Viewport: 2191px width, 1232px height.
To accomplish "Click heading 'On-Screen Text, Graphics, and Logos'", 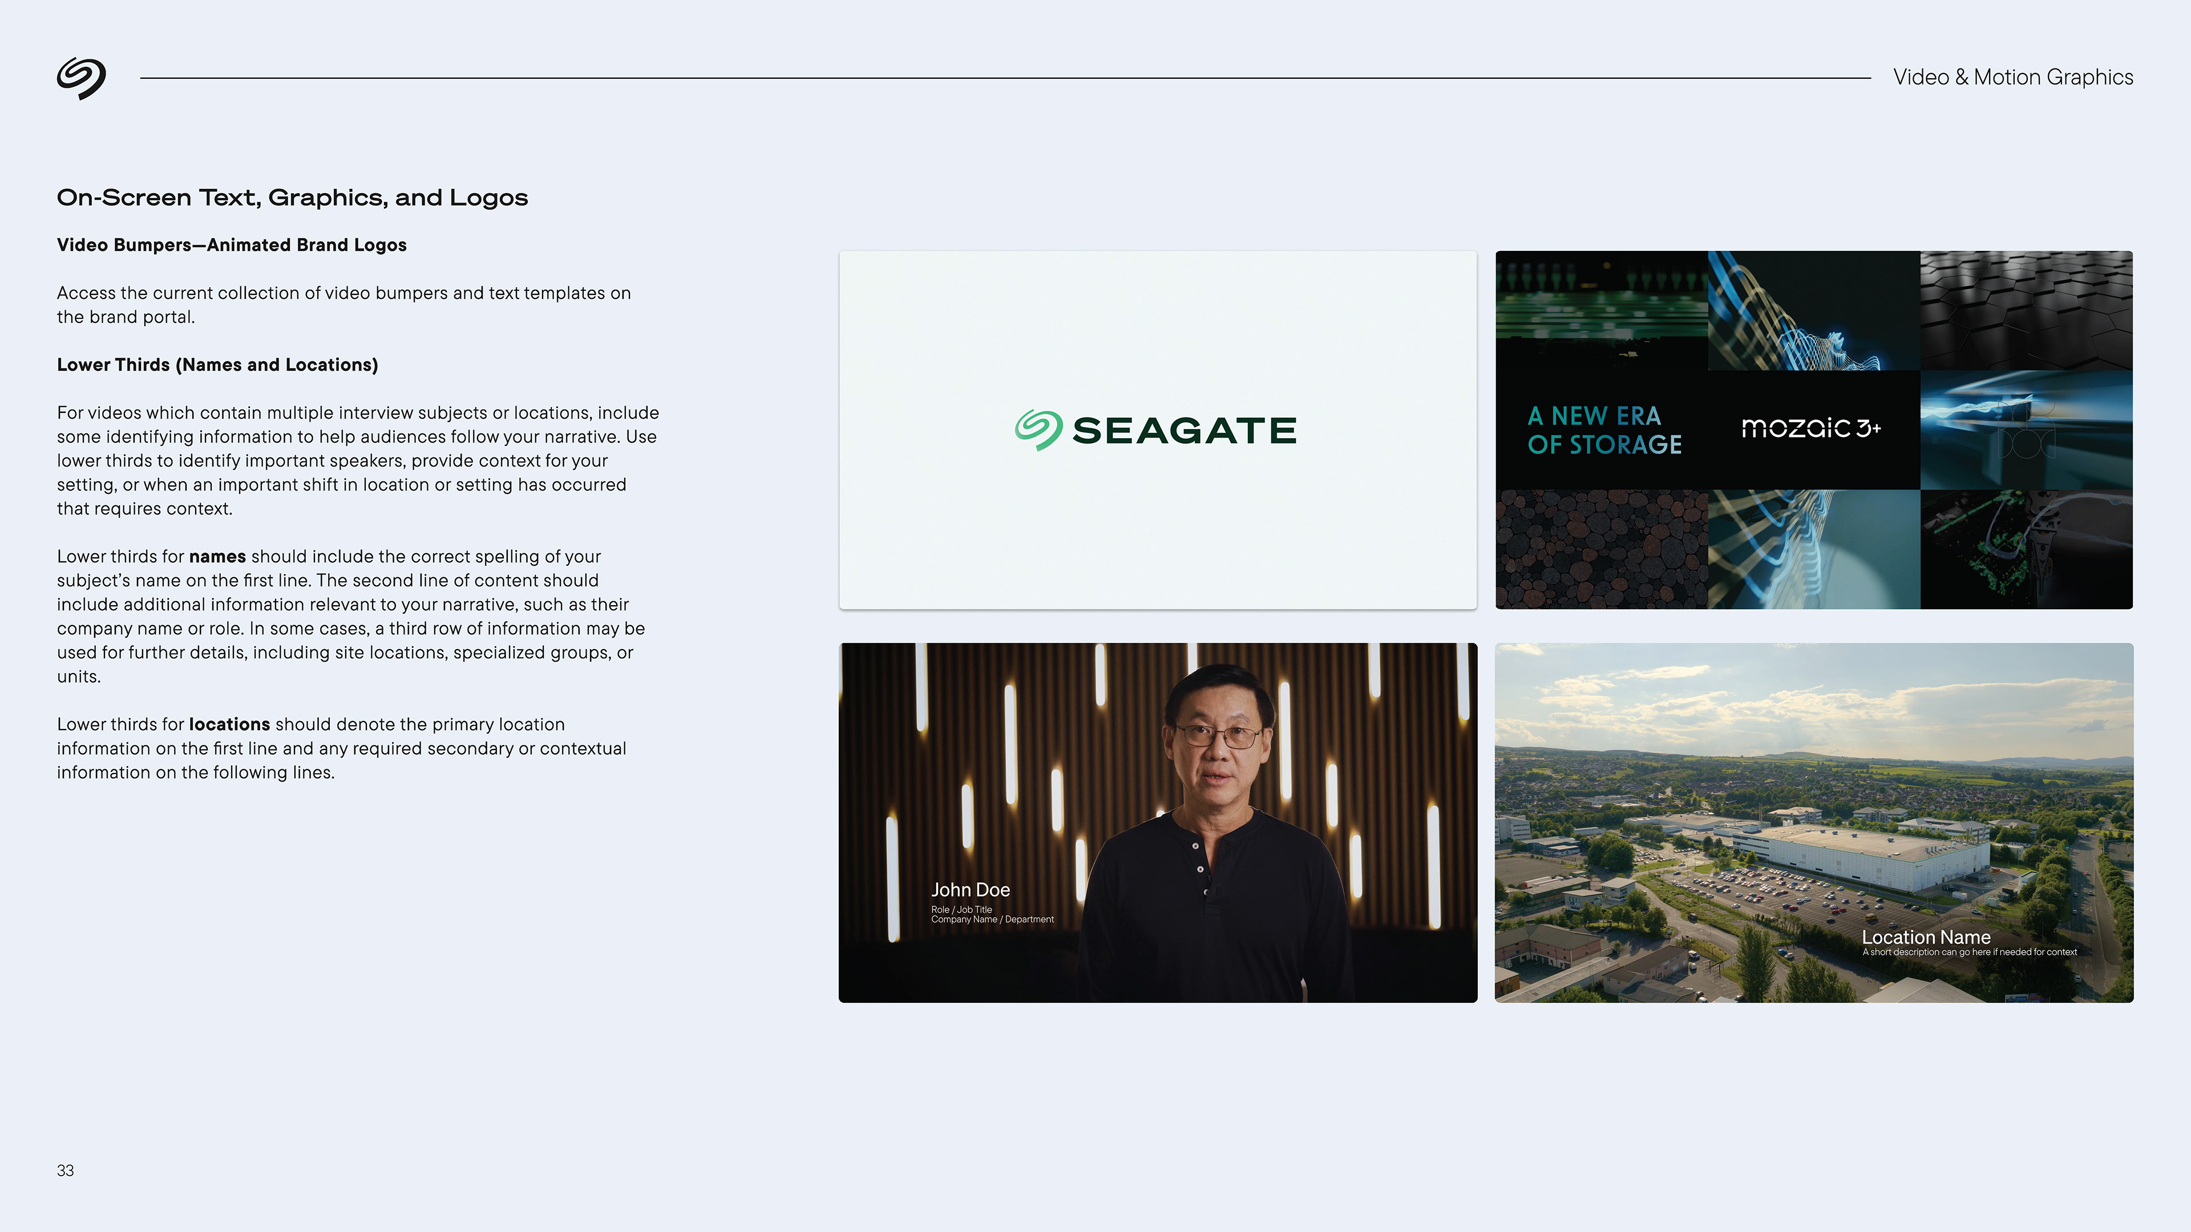I will point(292,198).
